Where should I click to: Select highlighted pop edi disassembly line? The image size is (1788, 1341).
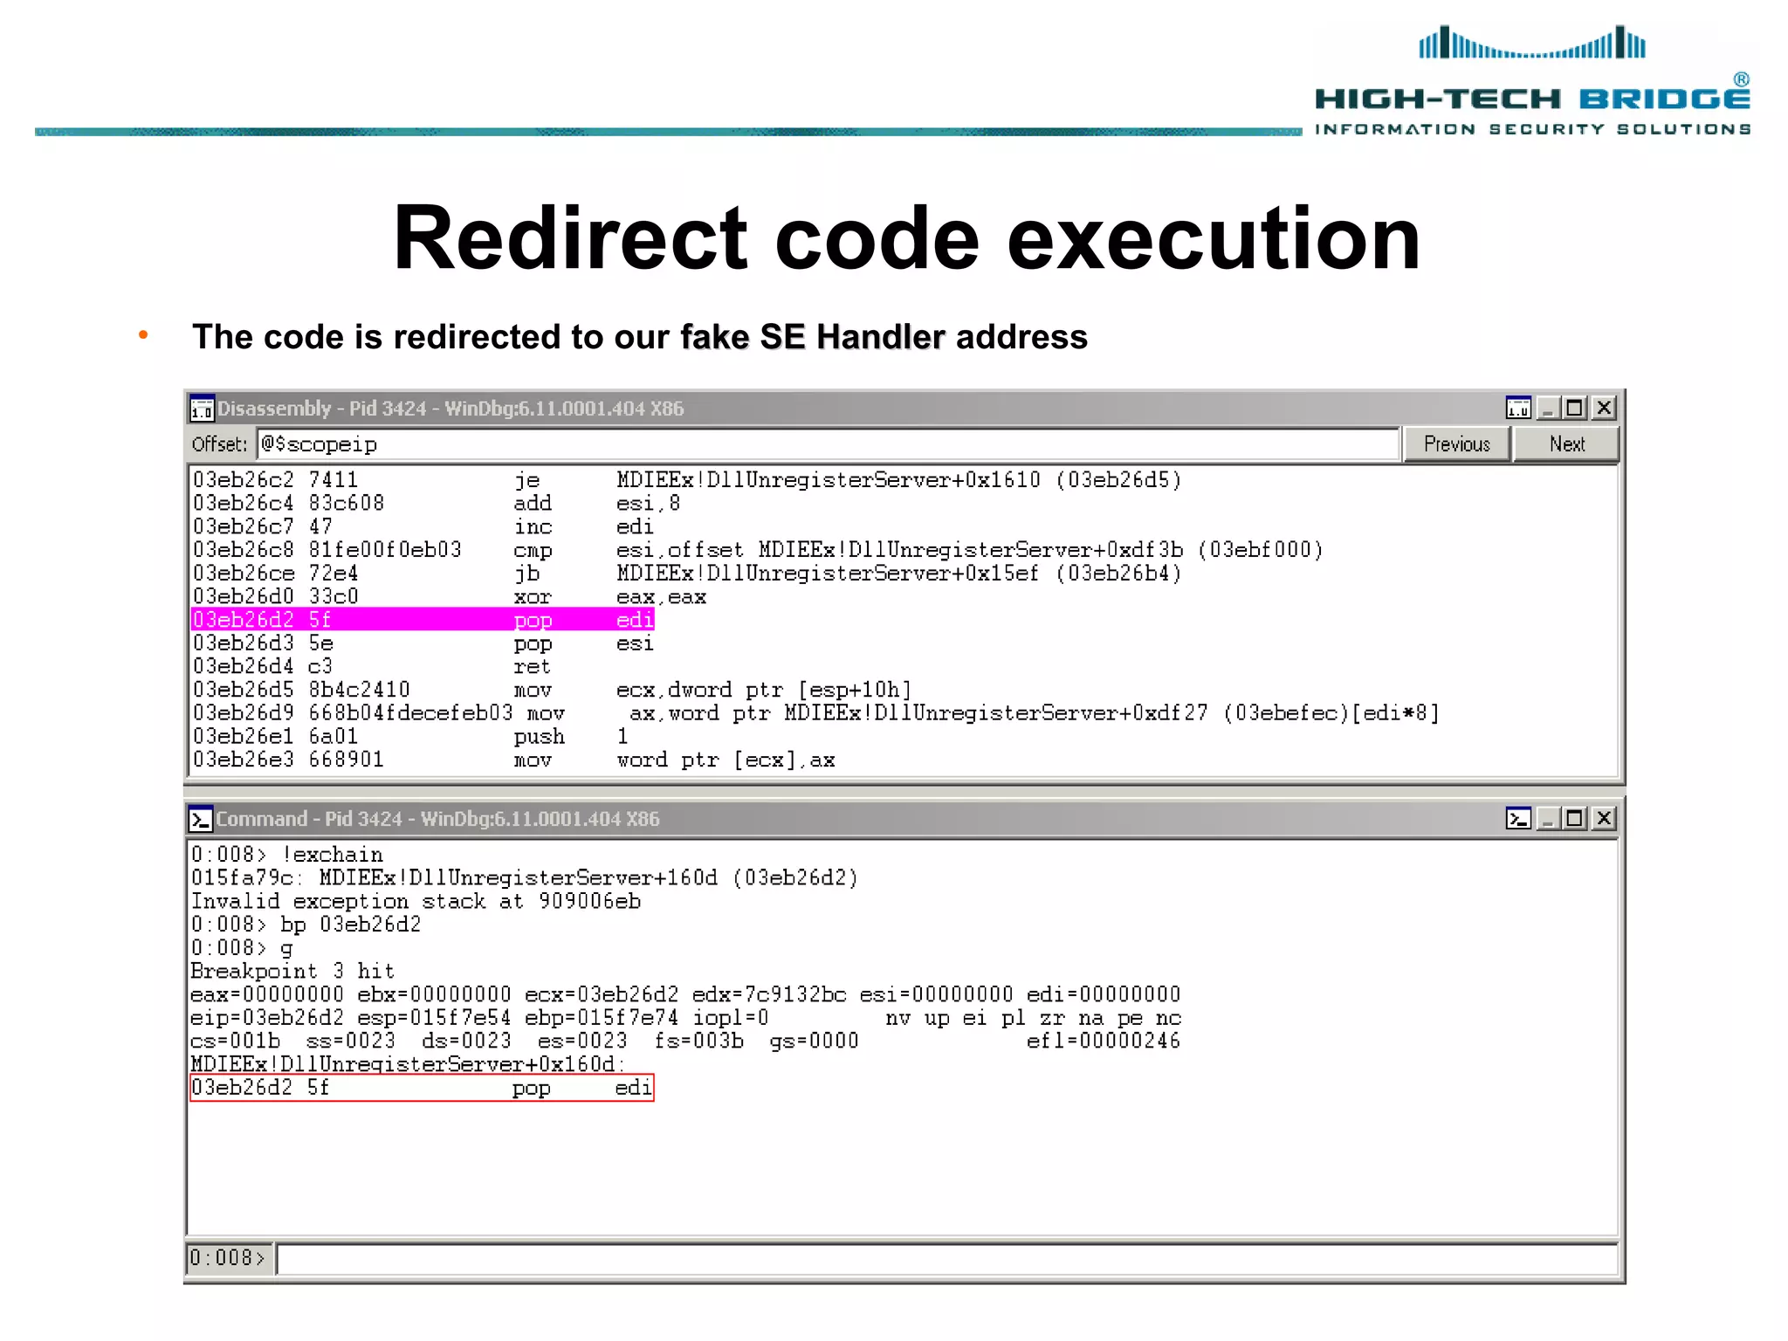click(x=423, y=620)
